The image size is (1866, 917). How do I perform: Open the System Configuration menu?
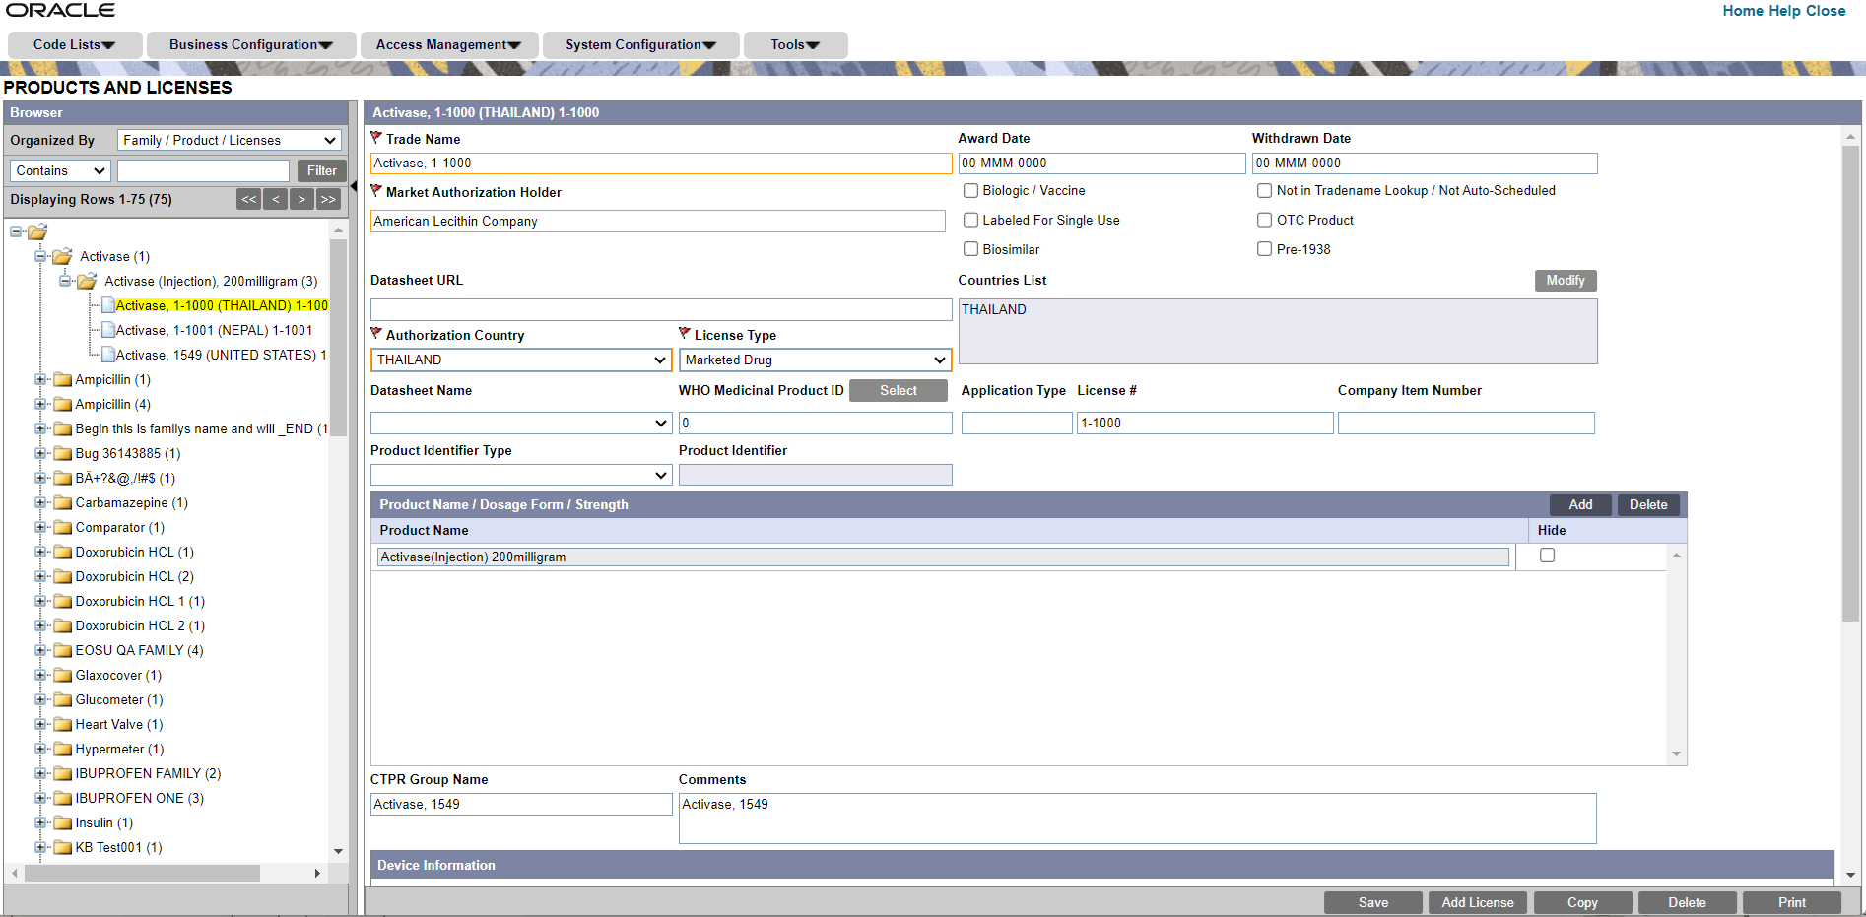(x=641, y=44)
